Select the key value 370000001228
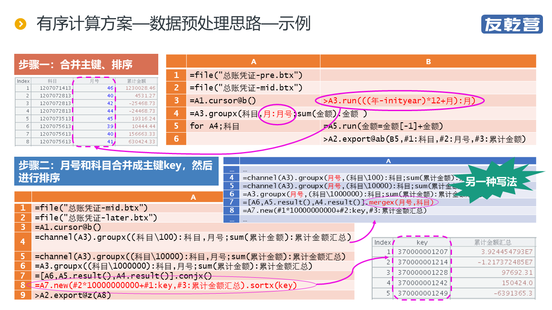552x310 pixels. 423,273
